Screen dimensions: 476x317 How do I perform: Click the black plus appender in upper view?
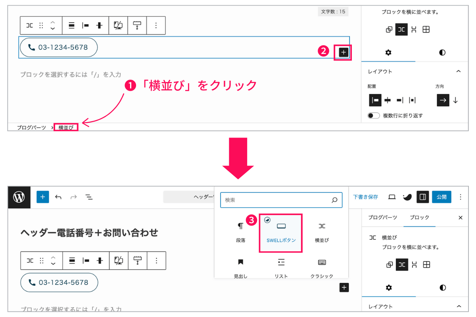point(344,52)
